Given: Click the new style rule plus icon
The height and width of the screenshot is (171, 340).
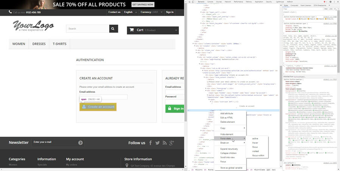Looking at the screenshot, I should pyautogui.click(x=335, y=9).
